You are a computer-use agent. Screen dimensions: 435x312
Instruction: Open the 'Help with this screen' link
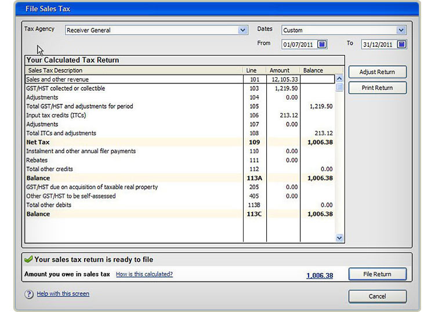(63, 294)
